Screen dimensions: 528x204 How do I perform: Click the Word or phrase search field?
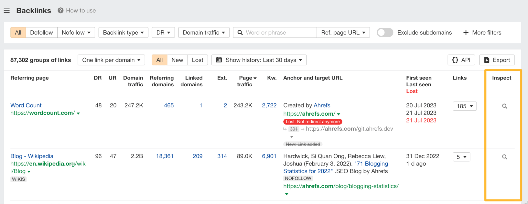[275, 32]
